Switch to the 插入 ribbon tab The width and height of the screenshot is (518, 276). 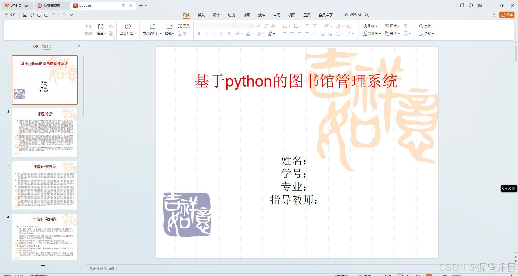coord(201,15)
